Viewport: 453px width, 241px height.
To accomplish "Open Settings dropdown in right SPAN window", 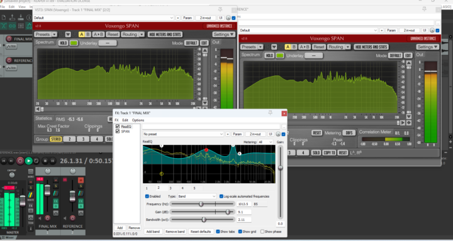I will coord(428,47).
